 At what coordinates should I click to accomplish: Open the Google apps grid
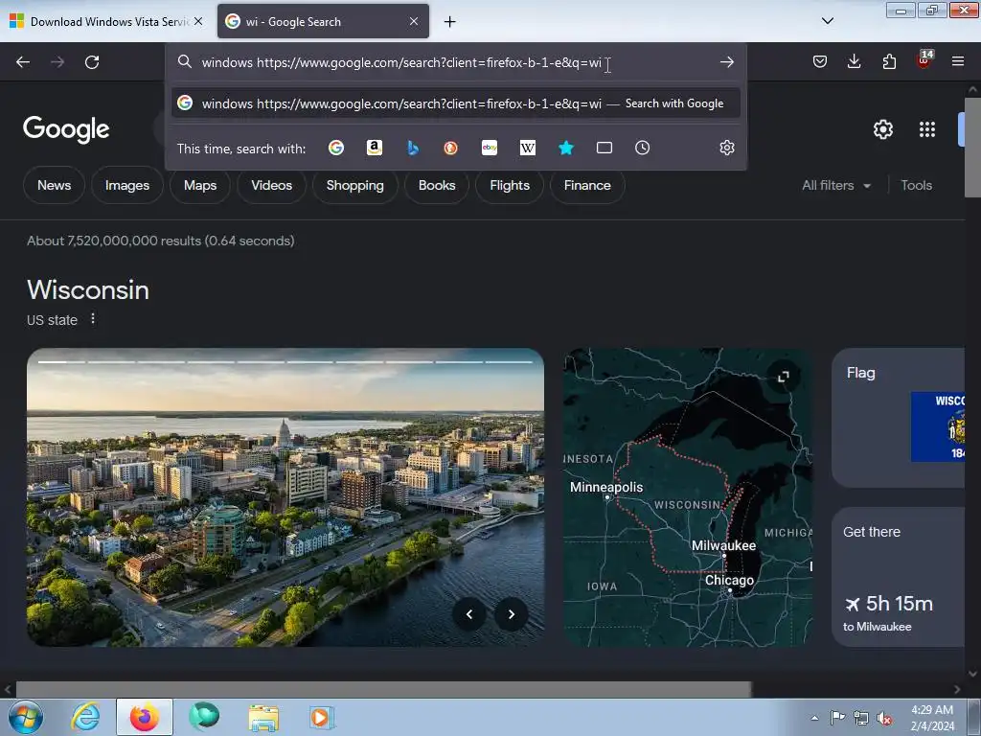coord(927,129)
